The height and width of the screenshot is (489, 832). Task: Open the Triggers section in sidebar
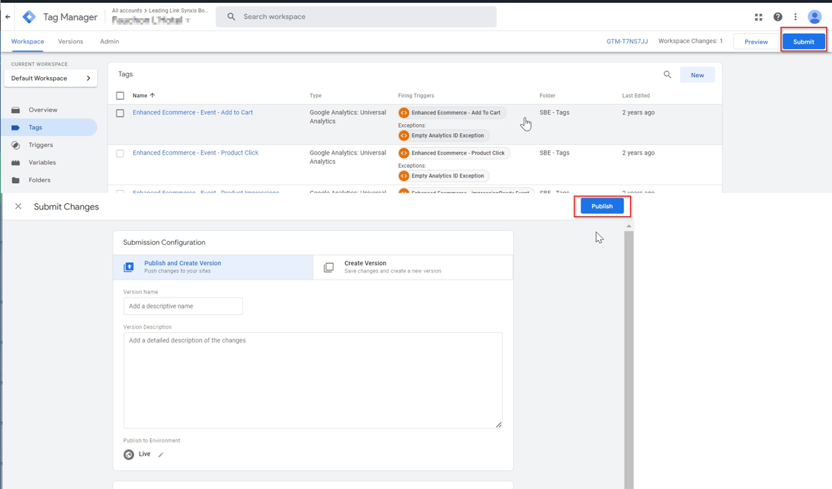point(40,145)
